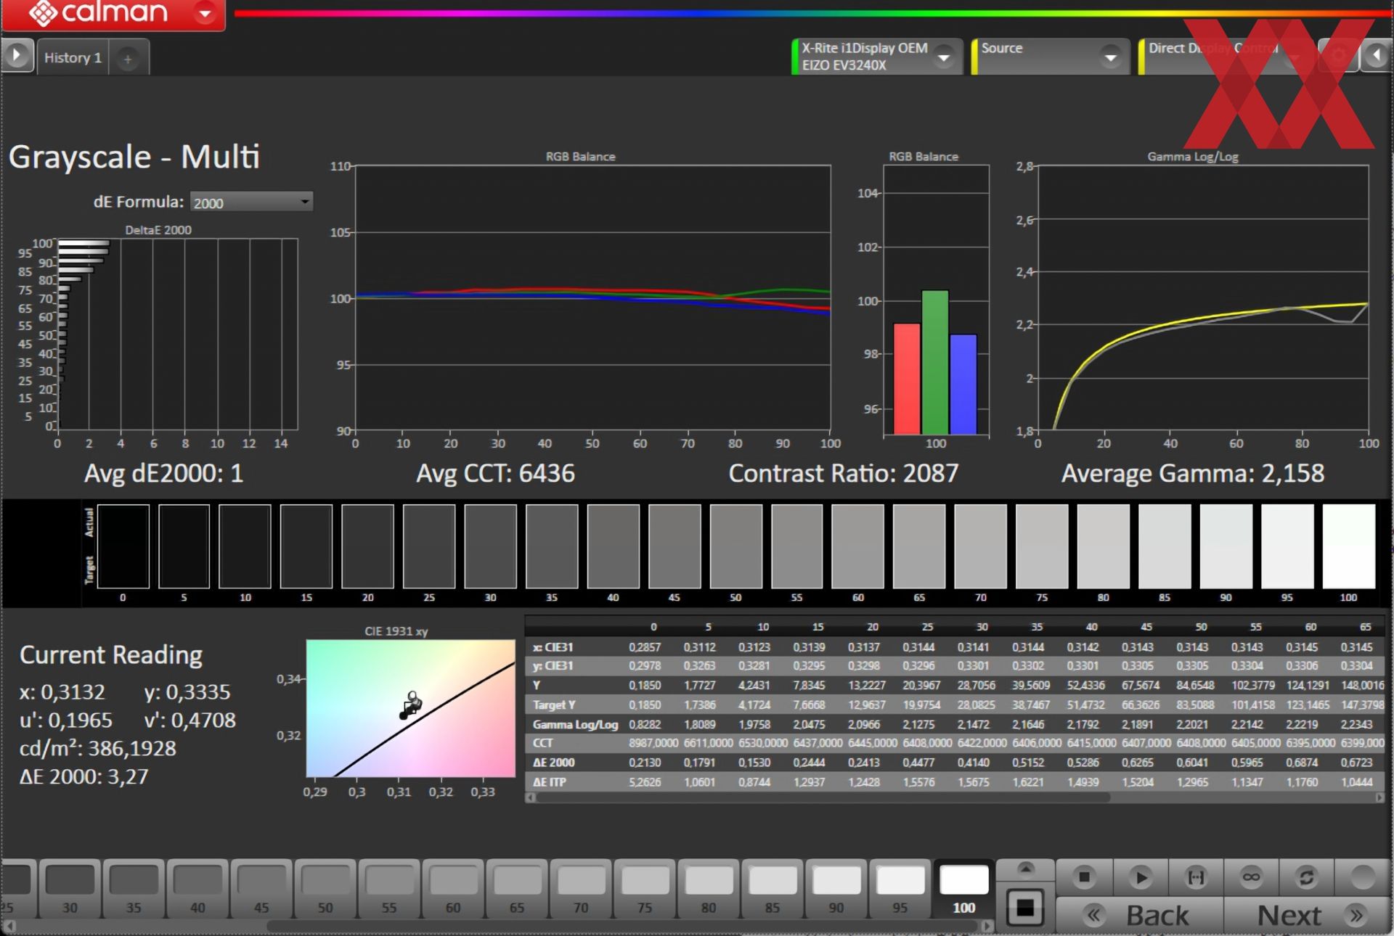Select the 75 percent gray patch button
Screen dimensions: 1394x936
click(645, 890)
